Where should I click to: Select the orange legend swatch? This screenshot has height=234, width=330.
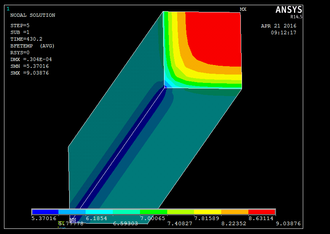235,212
